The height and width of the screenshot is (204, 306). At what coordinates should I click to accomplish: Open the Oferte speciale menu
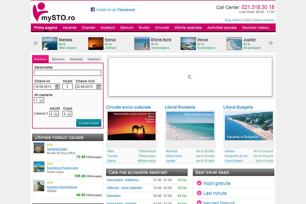click(188, 28)
